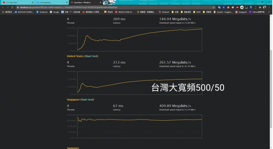This screenshot has height=149, width=273.
Task: Open the Scratch - Imagine bookmark
Action: point(223,12)
